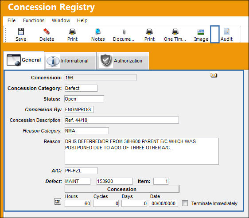Toggle the Terminate Immediately checkbox

tap(185, 203)
